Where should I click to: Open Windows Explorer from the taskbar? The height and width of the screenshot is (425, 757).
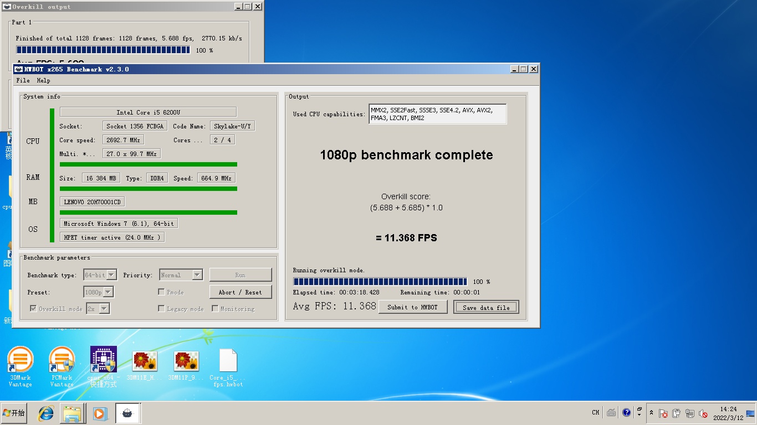coord(72,413)
